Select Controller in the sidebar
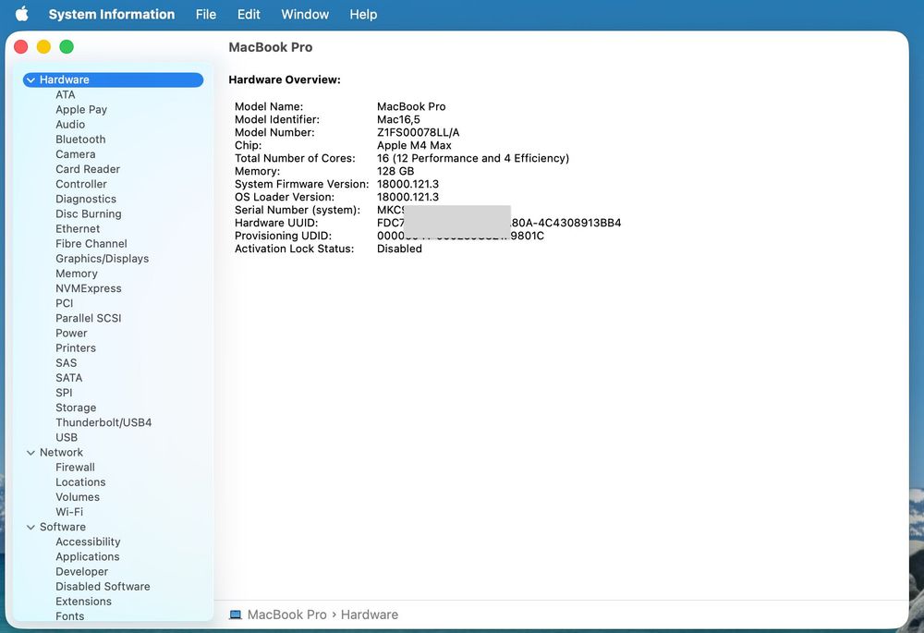Image resolution: width=924 pixels, height=633 pixels. tap(81, 184)
